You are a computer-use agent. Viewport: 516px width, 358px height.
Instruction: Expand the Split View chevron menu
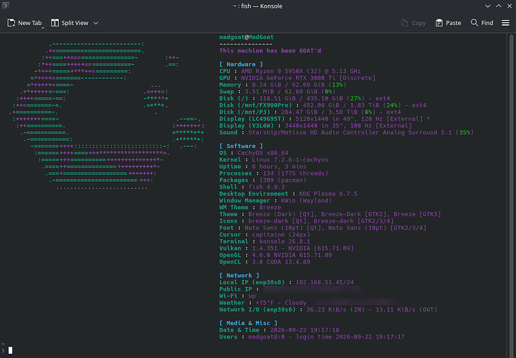tap(96, 23)
